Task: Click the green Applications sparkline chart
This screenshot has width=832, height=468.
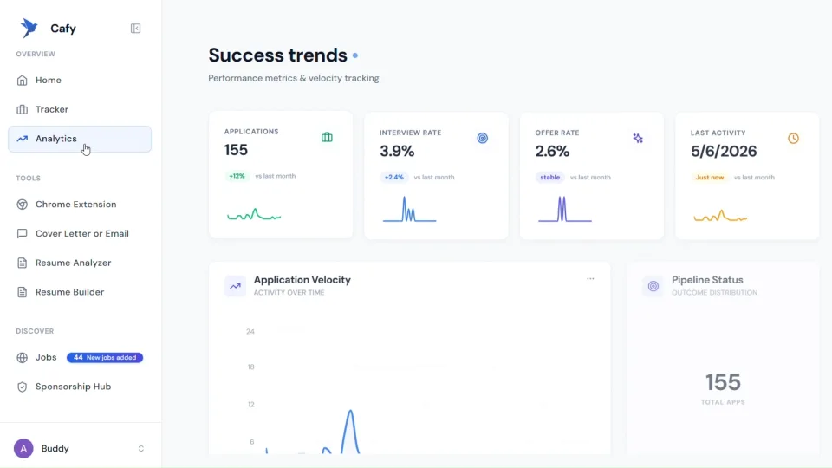Action: tap(254, 214)
